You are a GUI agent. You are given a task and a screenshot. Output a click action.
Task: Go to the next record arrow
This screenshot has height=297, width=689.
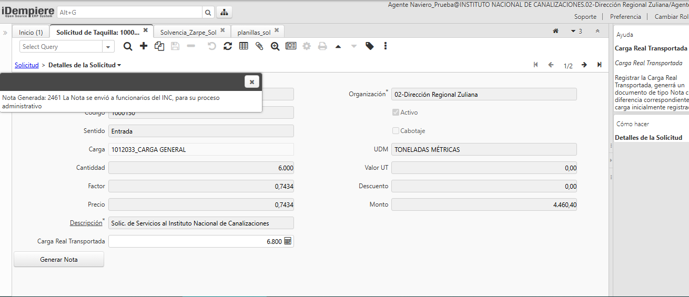(584, 65)
